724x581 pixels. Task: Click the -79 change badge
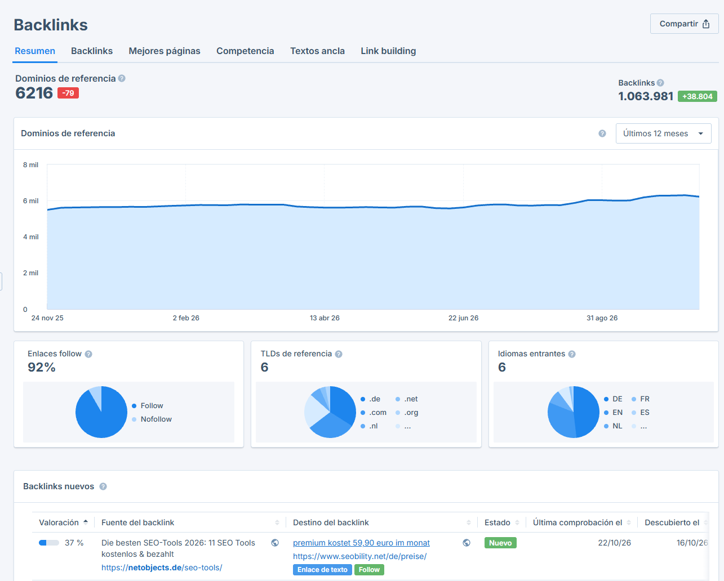68,93
